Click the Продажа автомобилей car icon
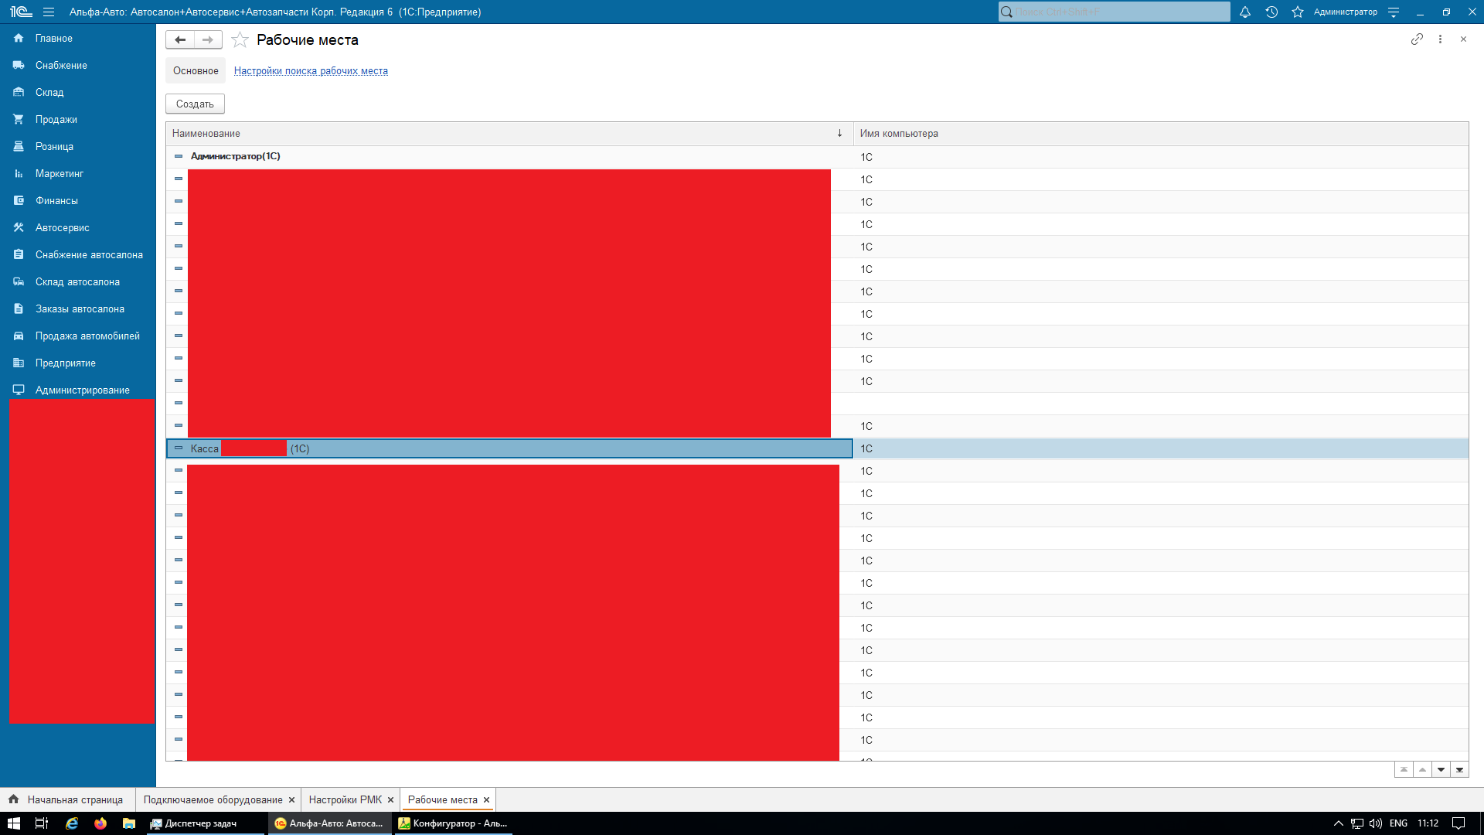This screenshot has height=835, width=1484. click(19, 336)
